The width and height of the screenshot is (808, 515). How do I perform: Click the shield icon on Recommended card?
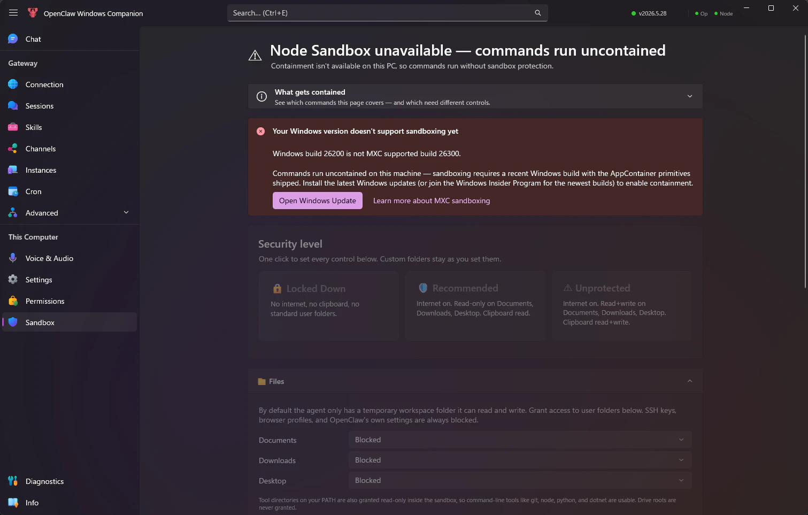click(x=423, y=288)
